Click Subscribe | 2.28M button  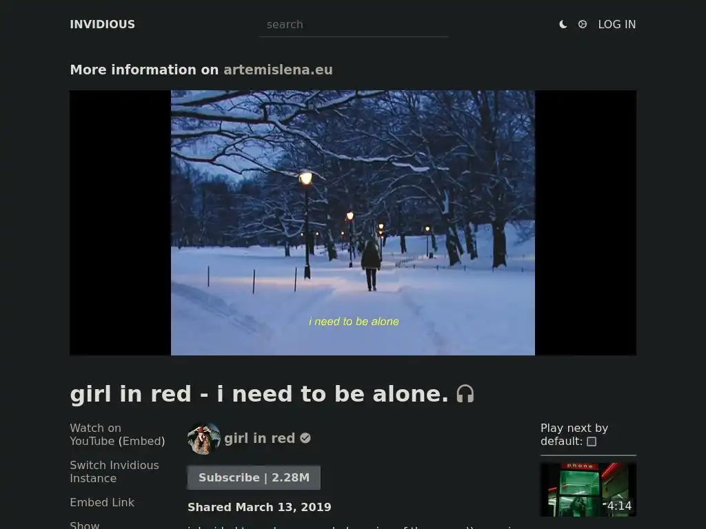tap(254, 477)
